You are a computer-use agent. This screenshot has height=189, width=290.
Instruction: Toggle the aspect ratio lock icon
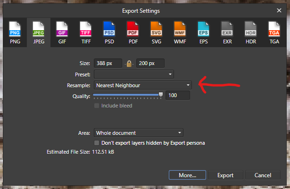[x=129, y=64]
